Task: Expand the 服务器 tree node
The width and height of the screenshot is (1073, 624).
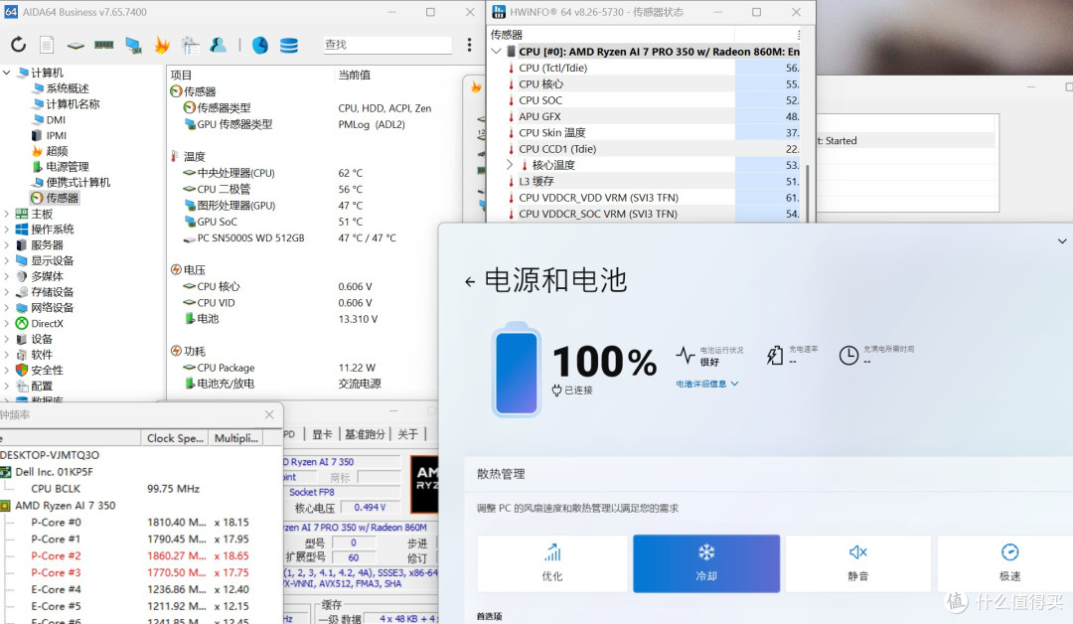Action: [7, 245]
